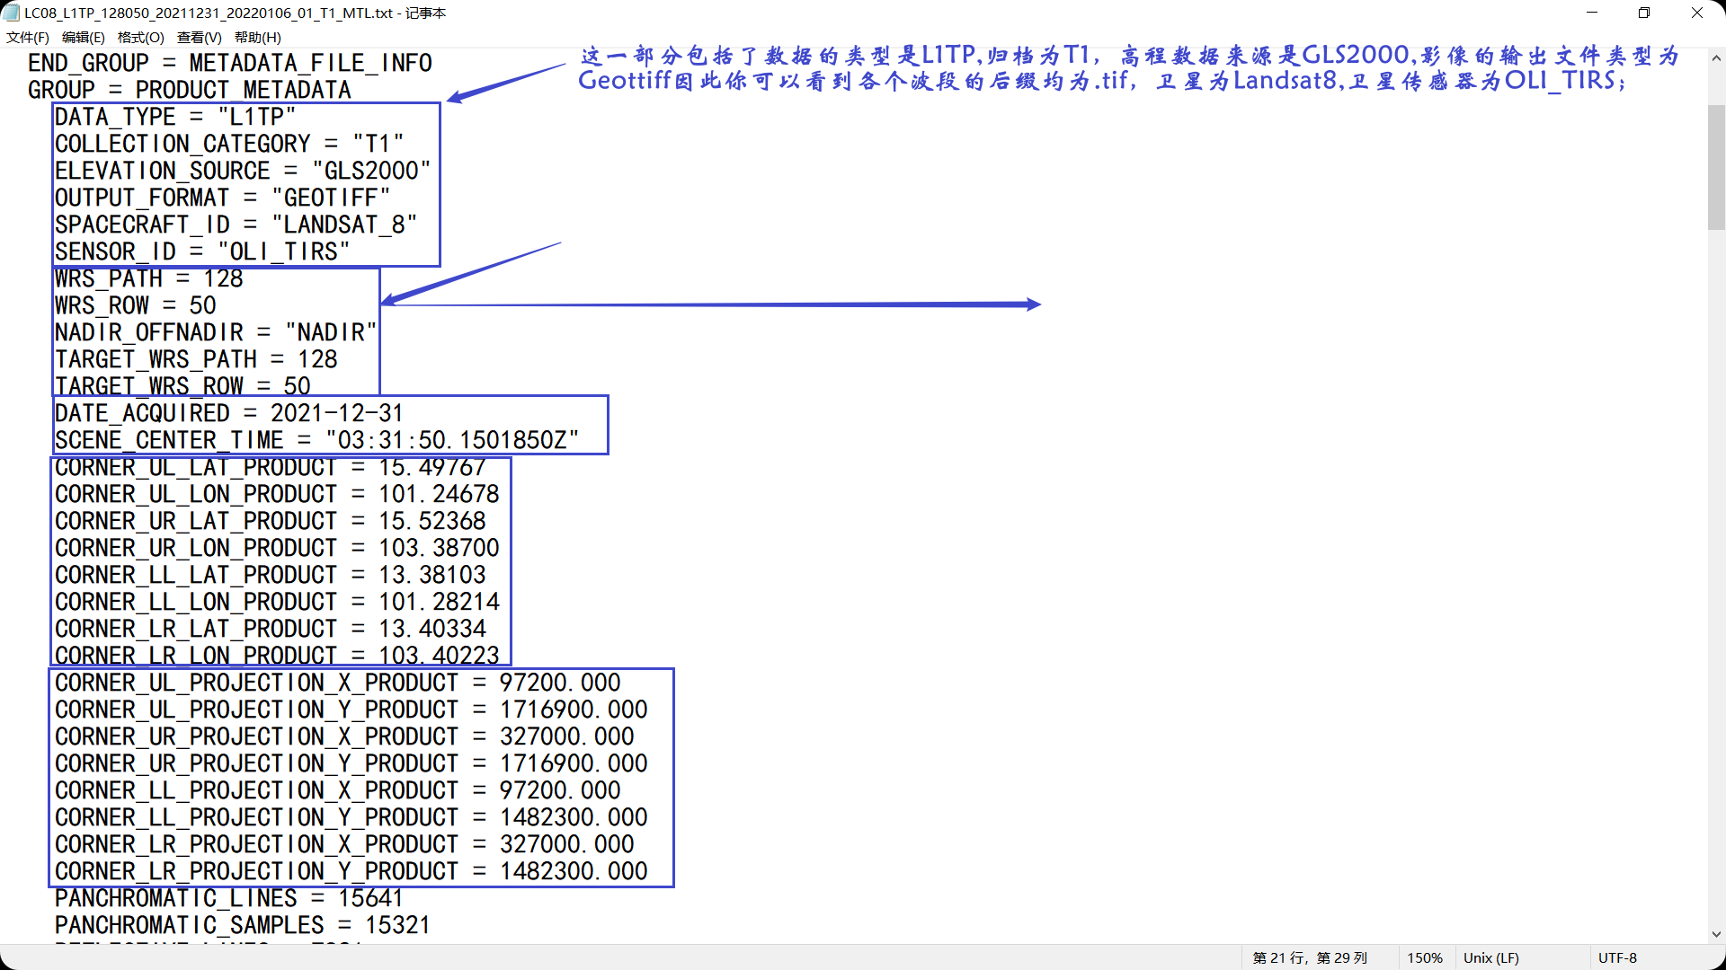Click the Notepad icon in title bar
The width and height of the screenshot is (1726, 970).
(11, 13)
